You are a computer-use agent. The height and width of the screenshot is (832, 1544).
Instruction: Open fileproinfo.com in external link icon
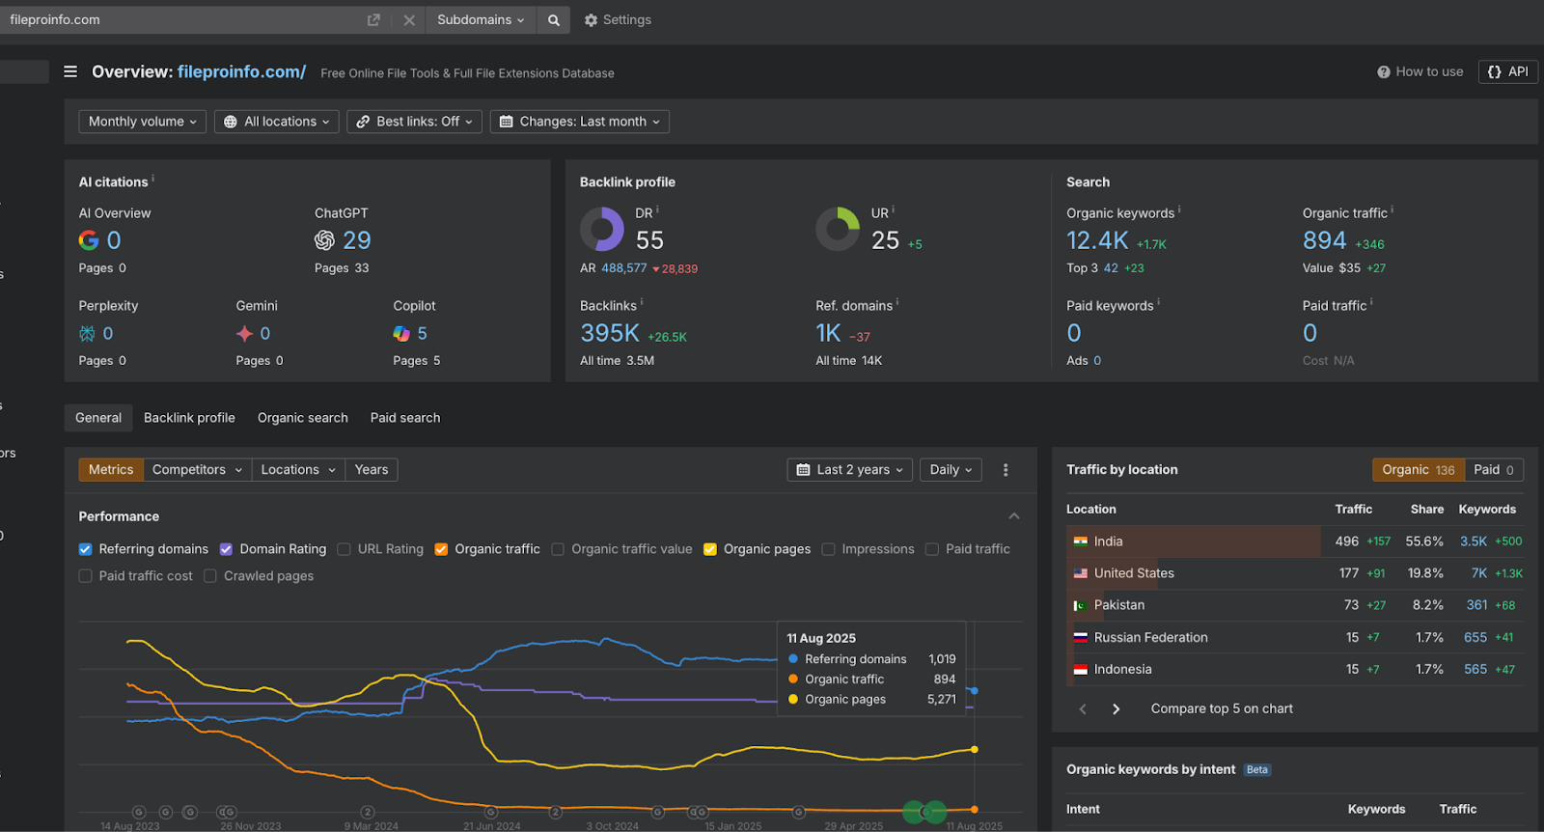pos(373,19)
